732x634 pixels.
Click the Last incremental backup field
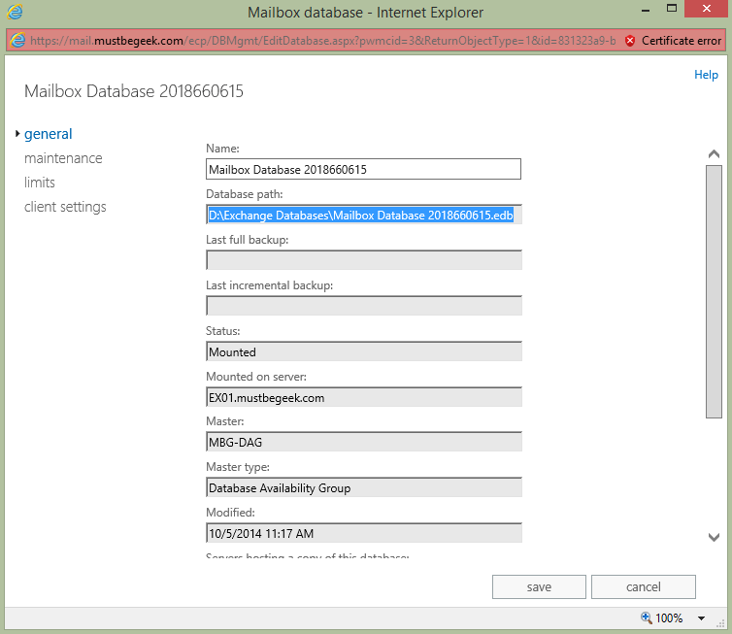click(x=363, y=306)
